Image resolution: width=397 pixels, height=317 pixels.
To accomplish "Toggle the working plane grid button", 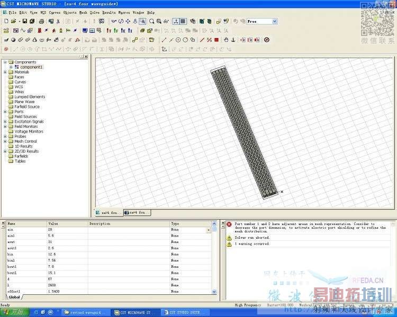I will coord(183,21).
